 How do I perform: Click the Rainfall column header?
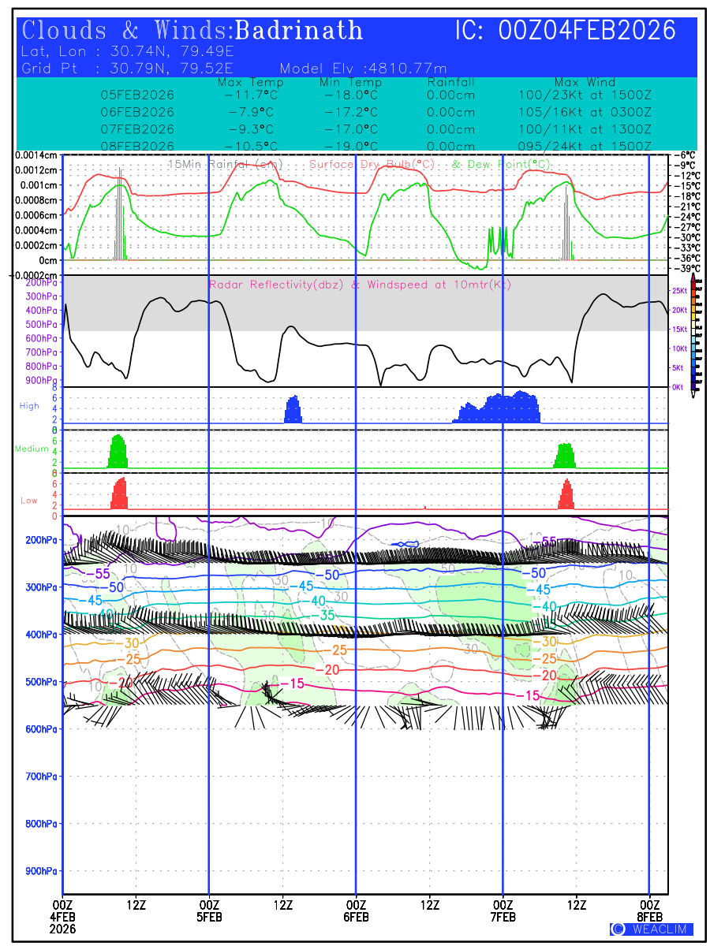point(450,82)
